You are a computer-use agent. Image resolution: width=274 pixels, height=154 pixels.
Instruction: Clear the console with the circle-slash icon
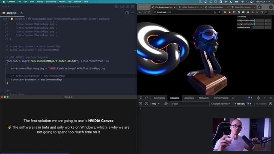(146, 104)
